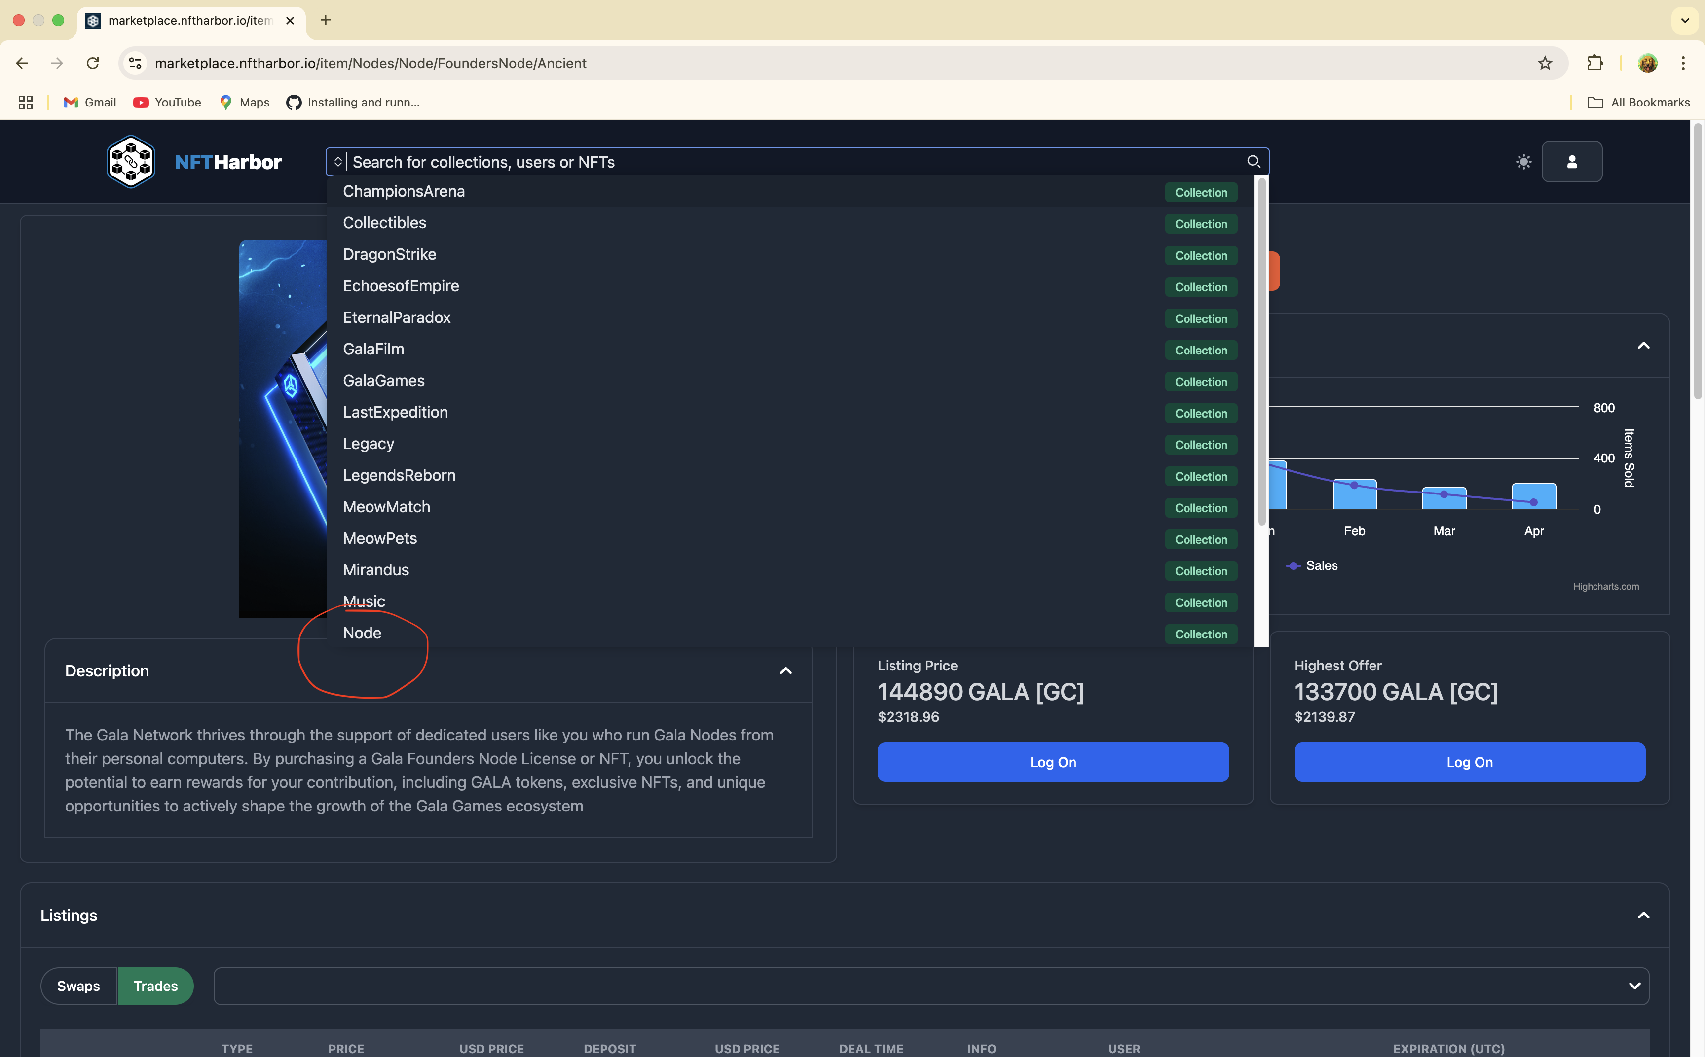The image size is (1705, 1057).
Task: Click the Feb bar in sales chart
Action: point(1354,494)
